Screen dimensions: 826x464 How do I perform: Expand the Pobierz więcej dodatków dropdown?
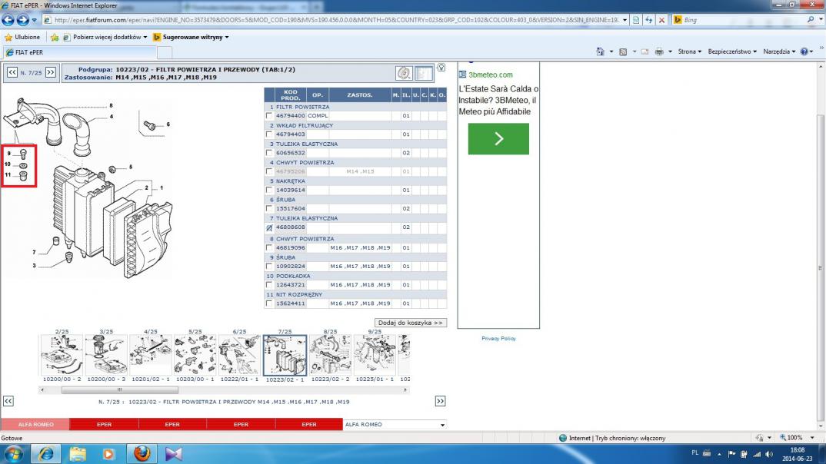pyautogui.click(x=145, y=38)
